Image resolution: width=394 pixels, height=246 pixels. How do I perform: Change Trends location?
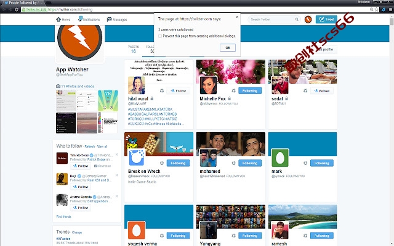coord(77,232)
